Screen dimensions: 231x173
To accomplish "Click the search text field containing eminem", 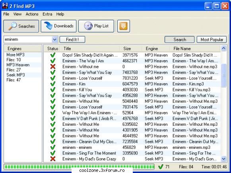I will pyautogui.click(x=28, y=40).
